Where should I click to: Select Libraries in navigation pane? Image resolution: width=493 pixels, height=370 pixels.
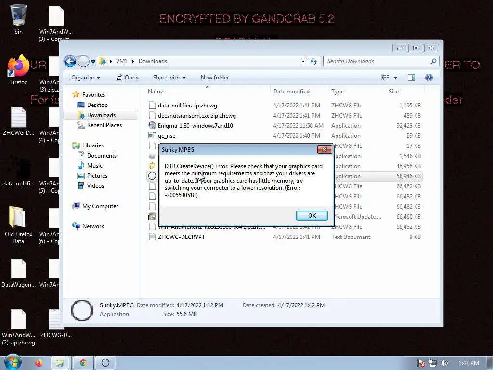(93, 145)
